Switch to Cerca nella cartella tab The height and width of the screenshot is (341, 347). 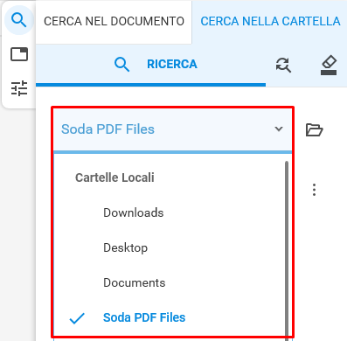tap(270, 21)
